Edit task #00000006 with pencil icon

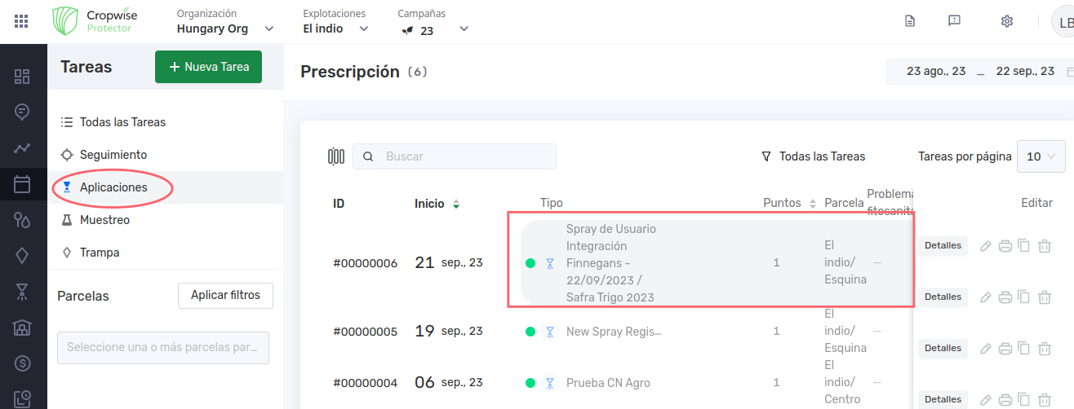986,245
